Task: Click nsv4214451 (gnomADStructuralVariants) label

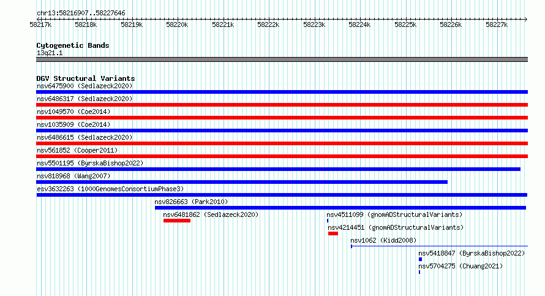Action: [396, 227]
